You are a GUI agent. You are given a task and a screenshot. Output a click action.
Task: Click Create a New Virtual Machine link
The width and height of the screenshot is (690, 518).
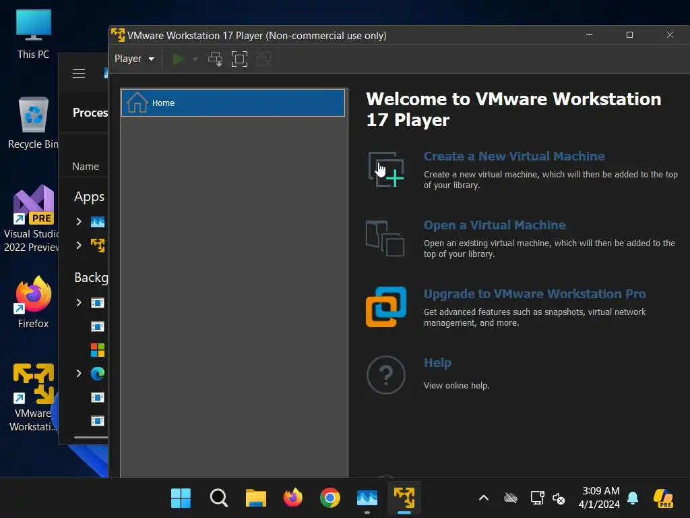(514, 156)
